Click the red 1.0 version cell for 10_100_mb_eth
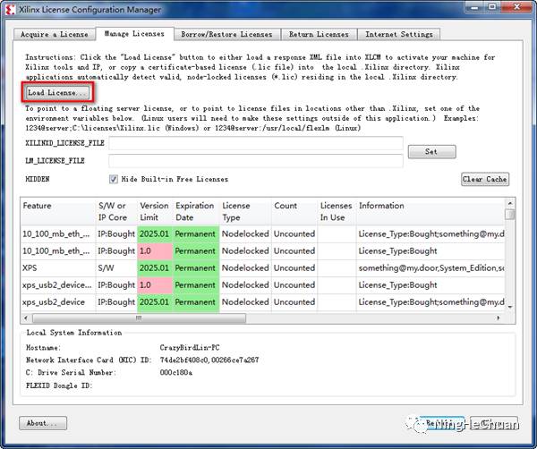The image size is (537, 449). click(154, 250)
